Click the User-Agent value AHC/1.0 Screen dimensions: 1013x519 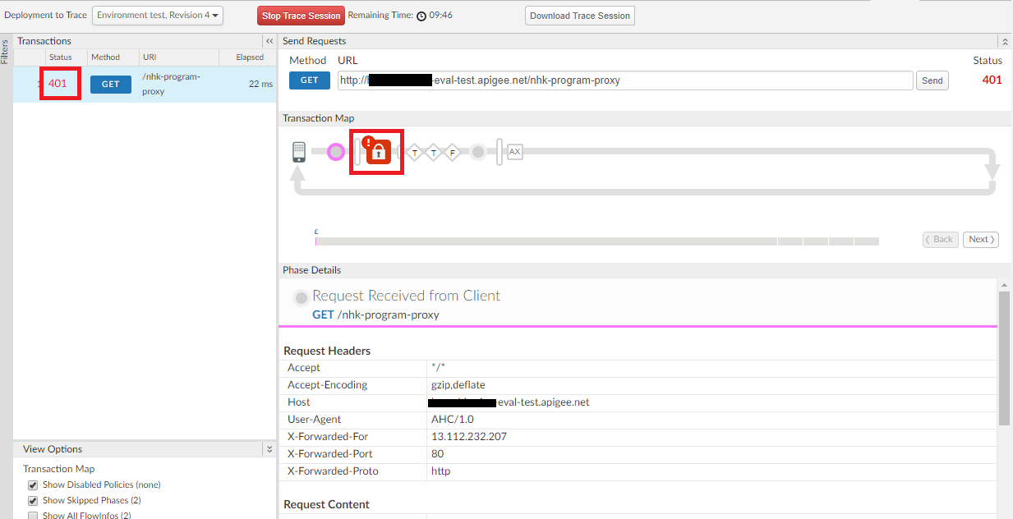(453, 420)
